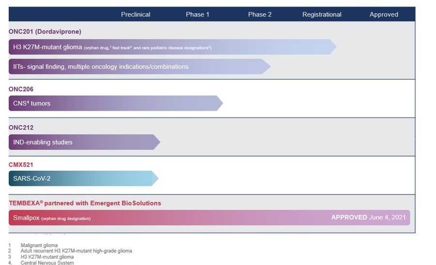Select the Phase 2 column header
This screenshot has width=436, height=265.
(260, 15)
